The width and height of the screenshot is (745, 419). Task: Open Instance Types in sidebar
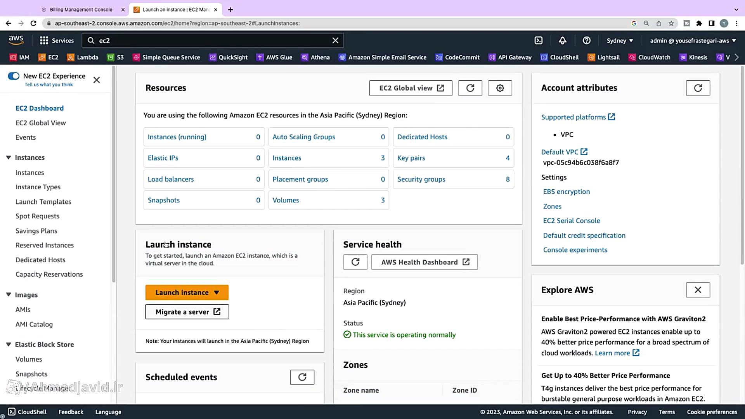pyautogui.click(x=38, y=187)
